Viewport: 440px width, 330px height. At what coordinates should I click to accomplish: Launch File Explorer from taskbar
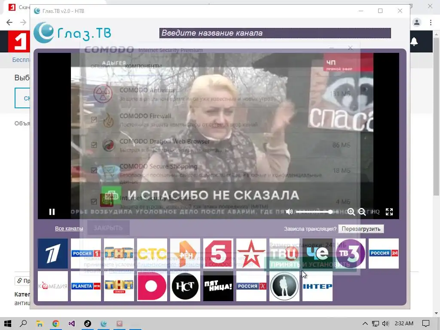(40, 324)
